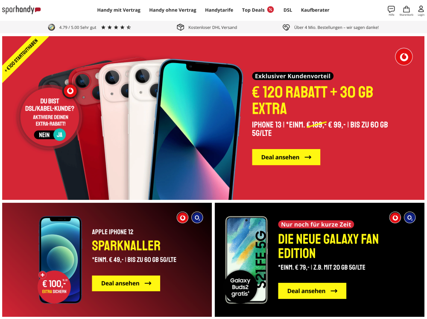Click Deal ansehen for iPhone 12 Sparknaller
427x319 pixels.
click(126, 283)
